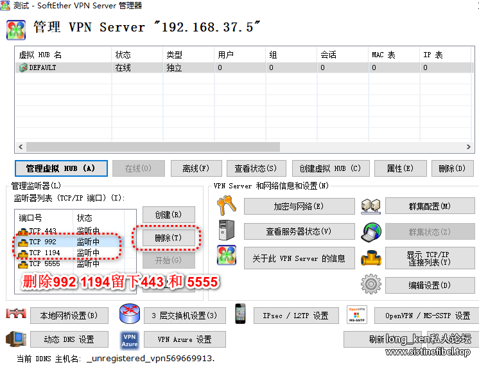Screen dimensions: 479x367
Task: Click the cluster computers icon beside 群集配置
Action: (371, 206)
